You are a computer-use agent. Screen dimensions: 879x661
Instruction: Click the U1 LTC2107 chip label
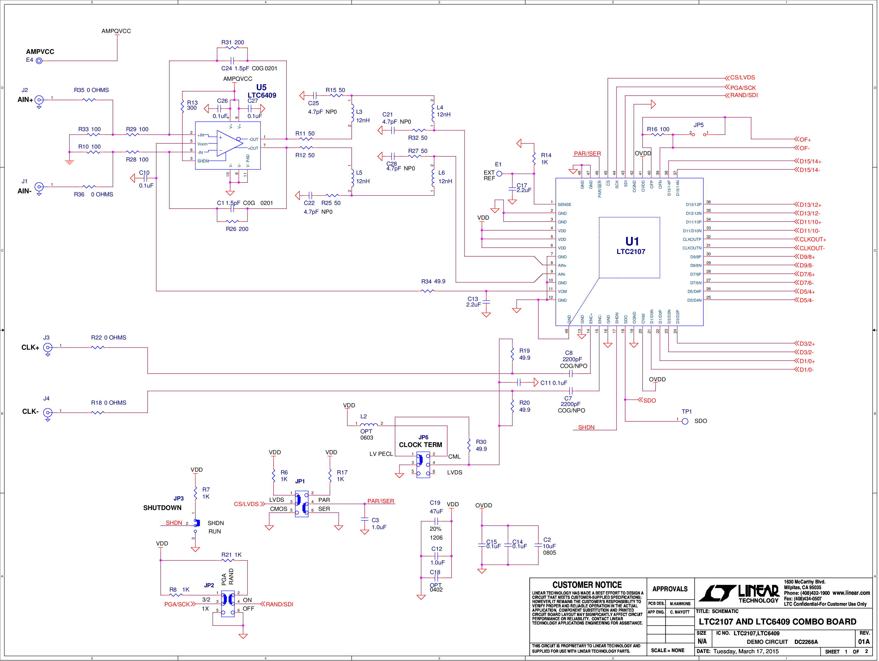click(x=631, y=246)
